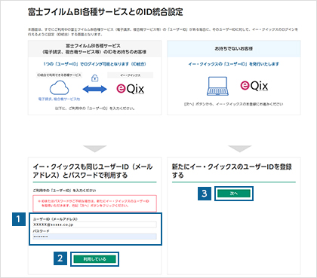Click the blue double-headed arrow icon
Image resolution: width=317 pixels, height=278 pixels.
(x=94, y=89)
